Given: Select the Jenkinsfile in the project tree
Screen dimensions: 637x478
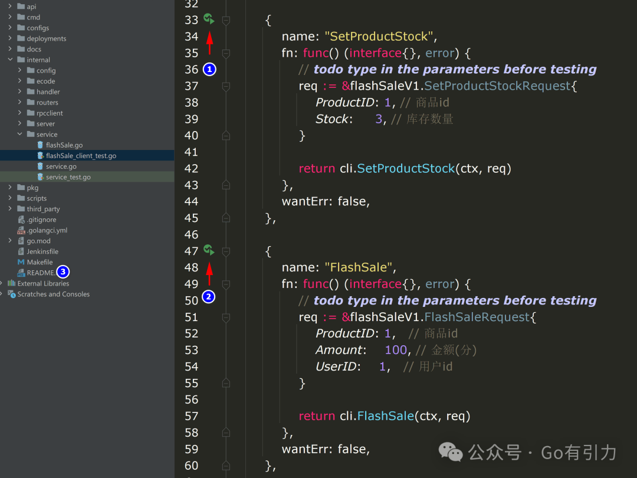Looking at the screenshot, I should 42,251.
